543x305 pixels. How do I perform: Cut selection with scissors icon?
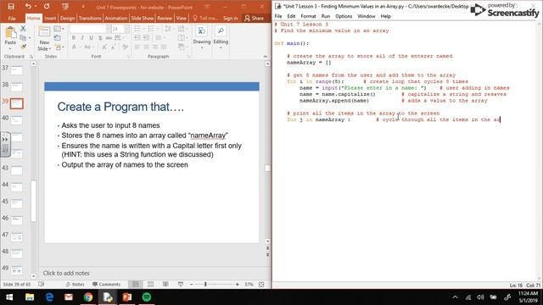coord(23,29)
